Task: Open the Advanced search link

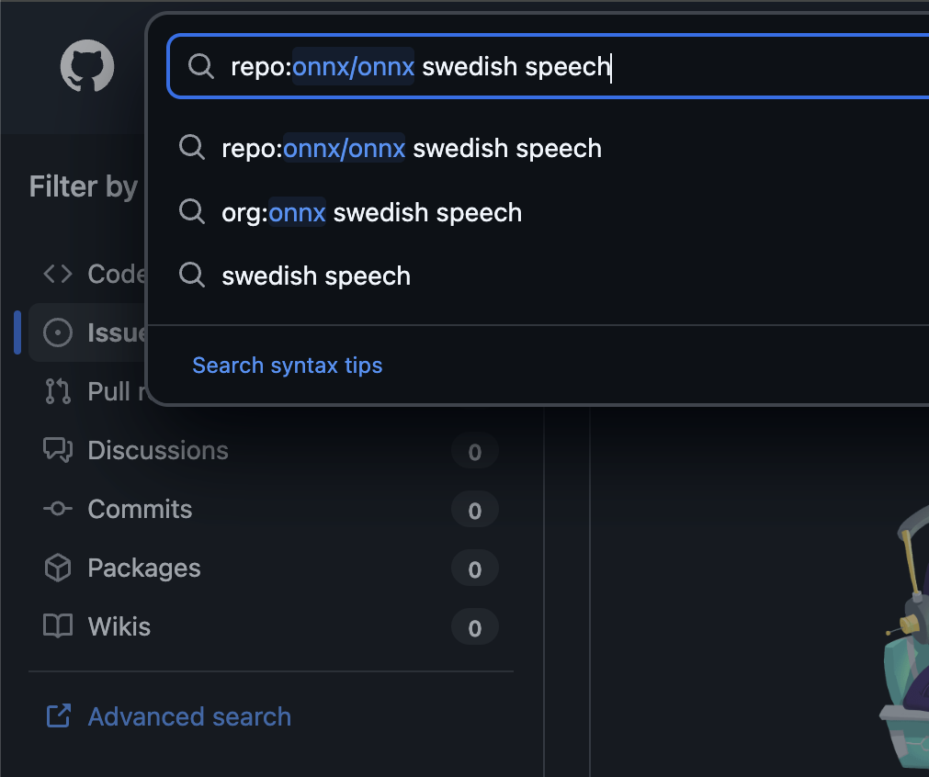Action: point(189,716)
